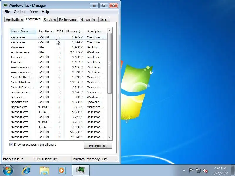Viewport: 235px width, 176px height.
Task: Sort by Memory column header
Action: (75, 31)
